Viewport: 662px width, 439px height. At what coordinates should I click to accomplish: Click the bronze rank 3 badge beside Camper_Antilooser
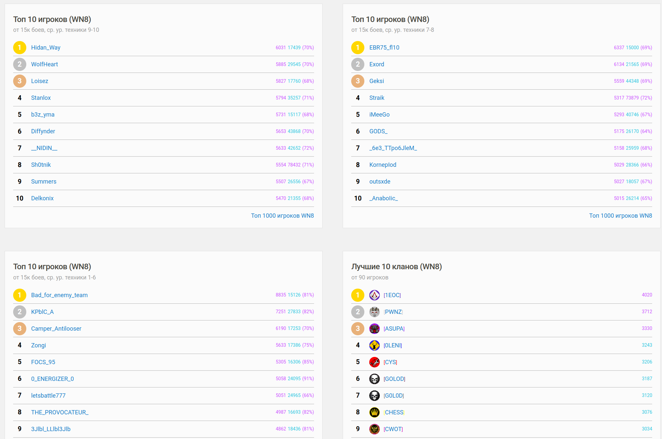(x=20, y=329)
